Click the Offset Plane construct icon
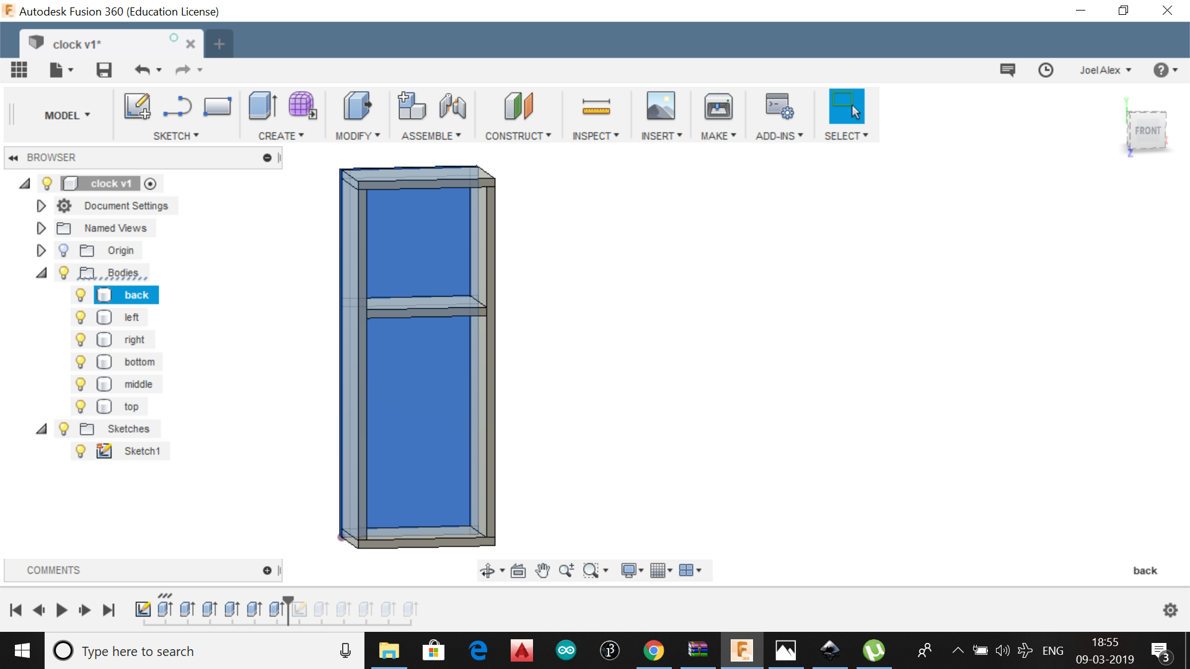The width and height of the screenshot is (1190, 669). (x=518, y=106)
